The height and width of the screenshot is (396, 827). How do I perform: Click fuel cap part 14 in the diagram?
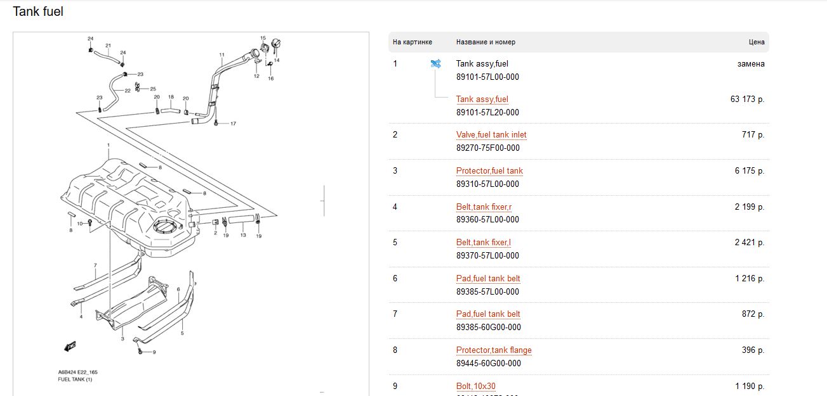pos(275,46)
